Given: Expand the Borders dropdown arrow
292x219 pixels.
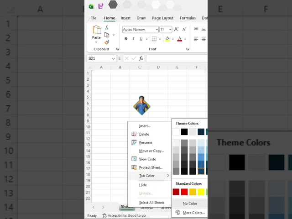Looking at the screenshot, I should click(160, 39).
